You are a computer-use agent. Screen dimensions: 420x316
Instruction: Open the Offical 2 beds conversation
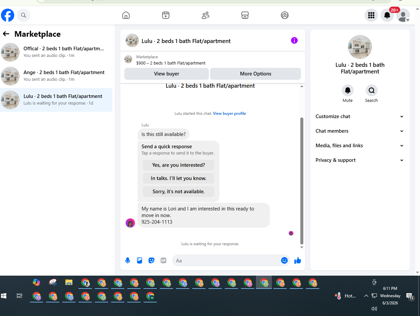pyautogui.click(x=56, y=52)
